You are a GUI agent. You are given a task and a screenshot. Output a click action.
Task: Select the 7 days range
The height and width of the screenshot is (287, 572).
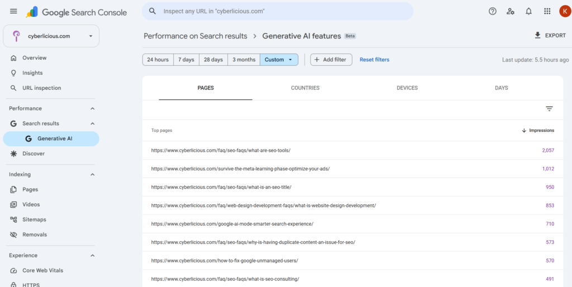186,59
